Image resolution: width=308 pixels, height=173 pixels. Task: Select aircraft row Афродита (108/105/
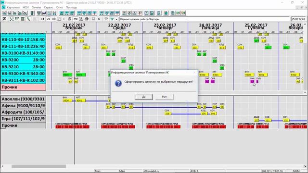click(x=23, y=112)
